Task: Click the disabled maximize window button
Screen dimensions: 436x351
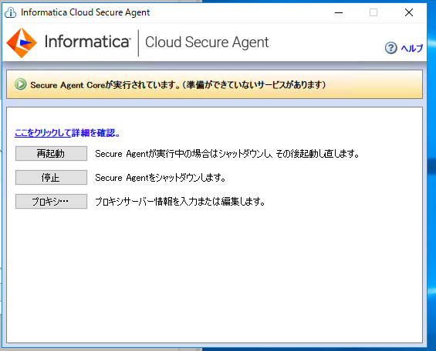Action: [373, 12]
